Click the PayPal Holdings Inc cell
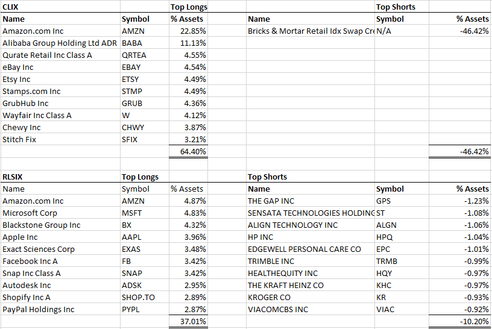 tap(39, 309)
